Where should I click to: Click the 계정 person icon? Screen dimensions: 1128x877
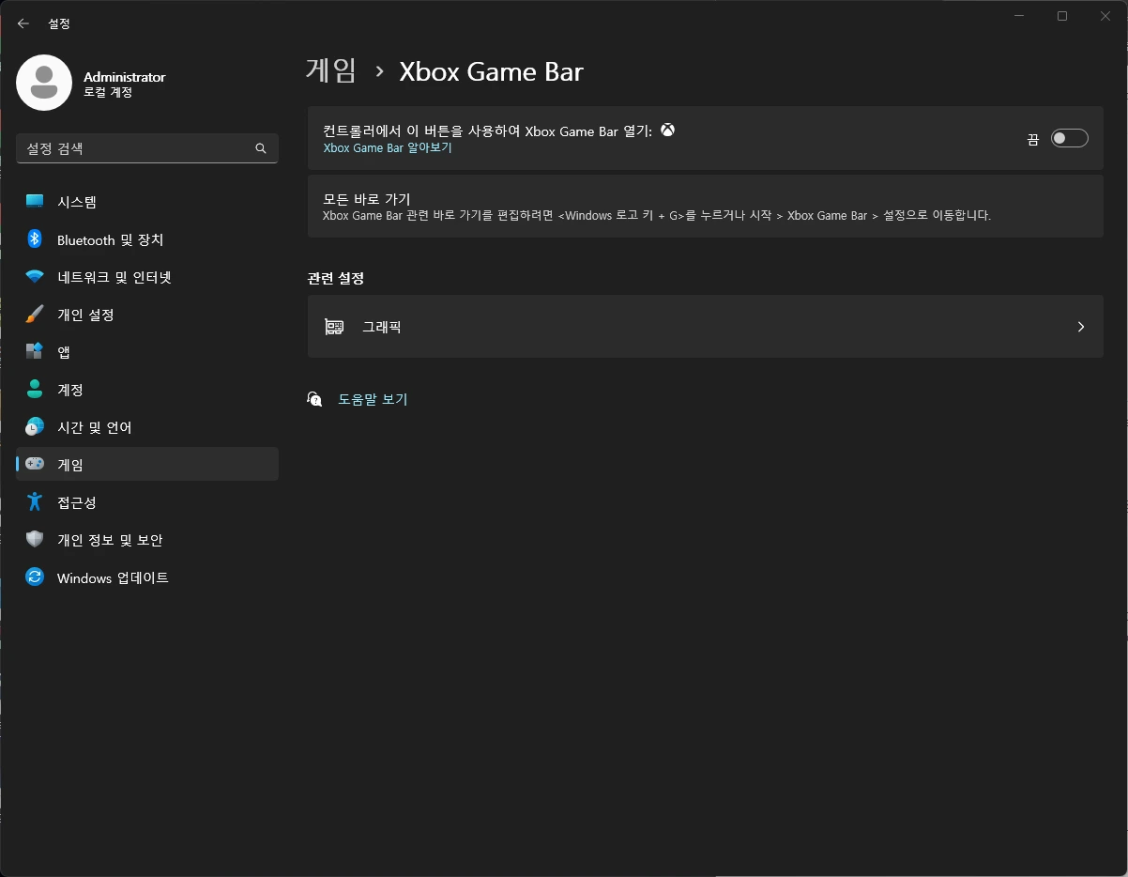click(x=35, y=390)
